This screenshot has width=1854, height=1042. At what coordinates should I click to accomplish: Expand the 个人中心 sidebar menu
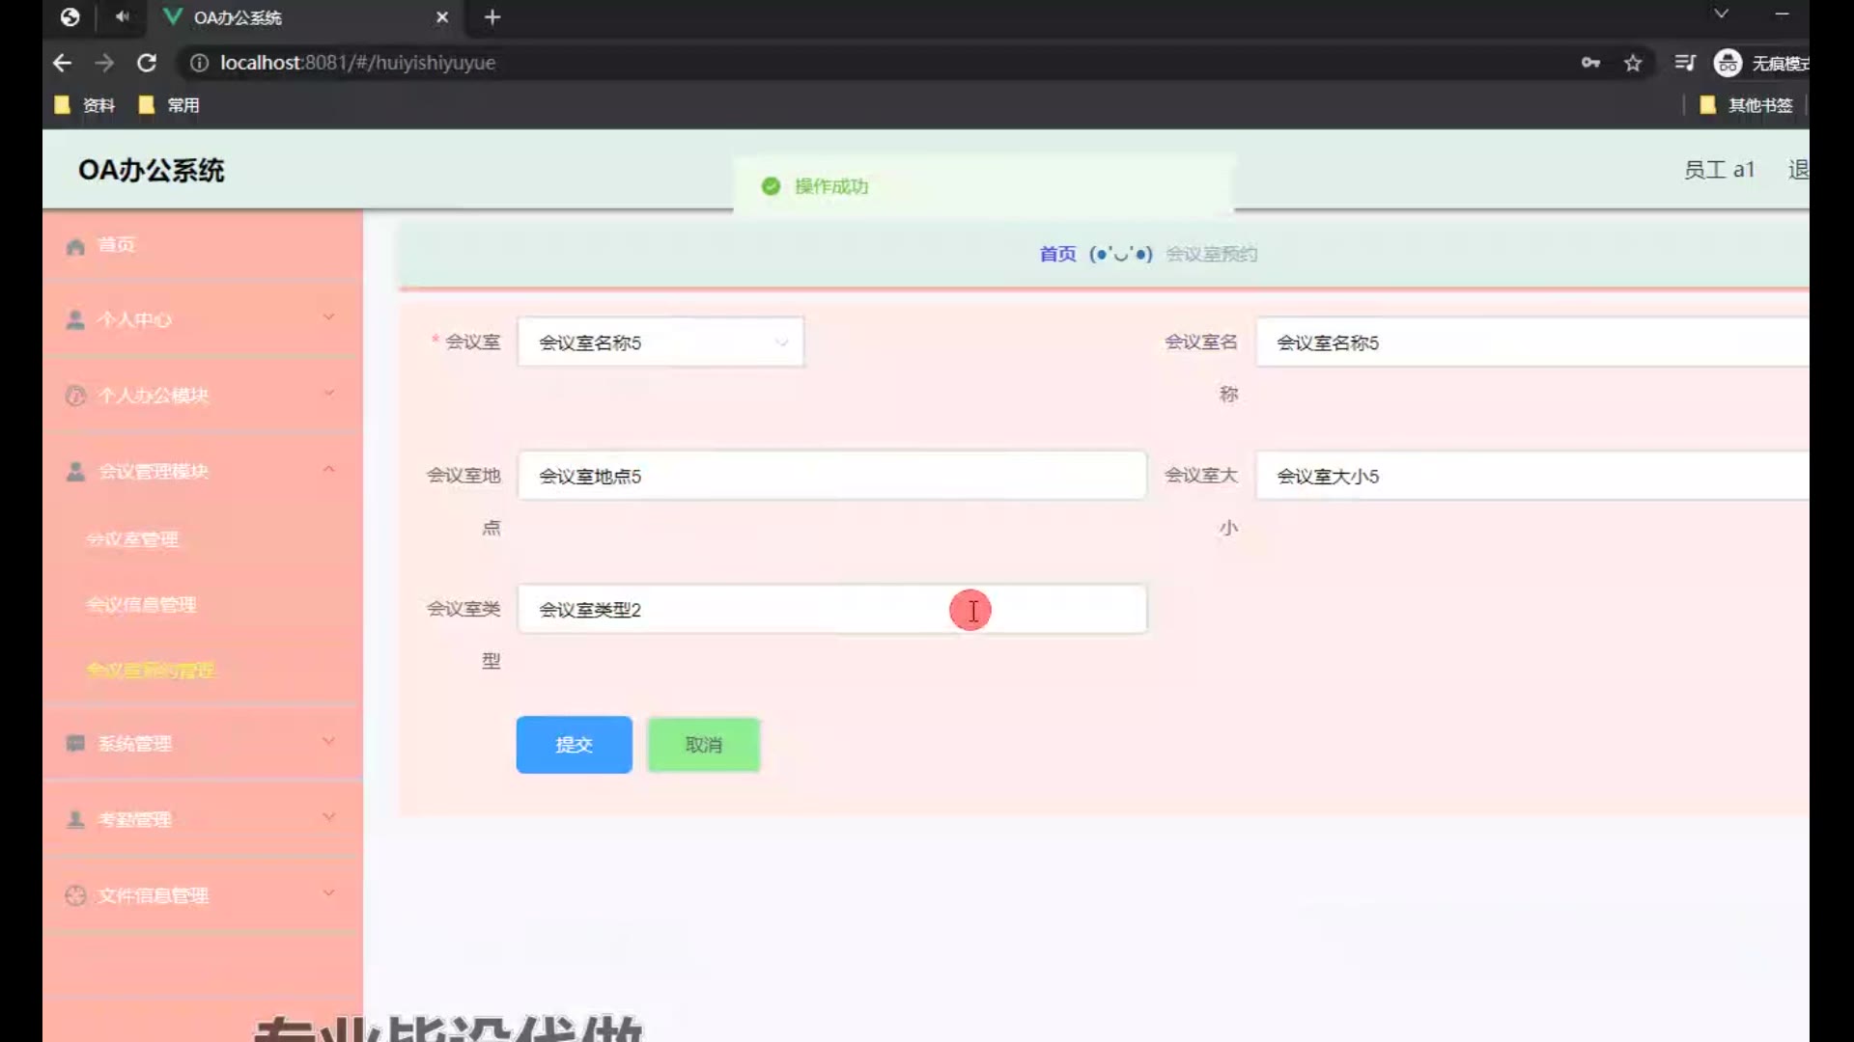coord(203,319)
